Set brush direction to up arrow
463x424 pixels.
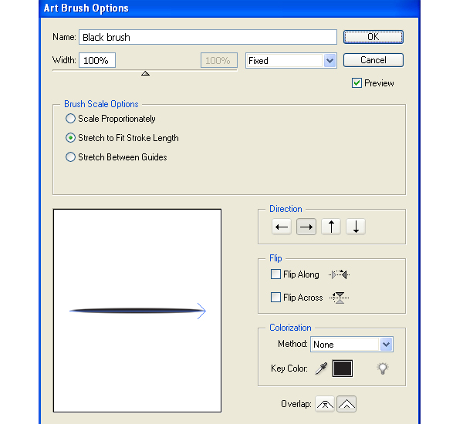tap(331, 227)
